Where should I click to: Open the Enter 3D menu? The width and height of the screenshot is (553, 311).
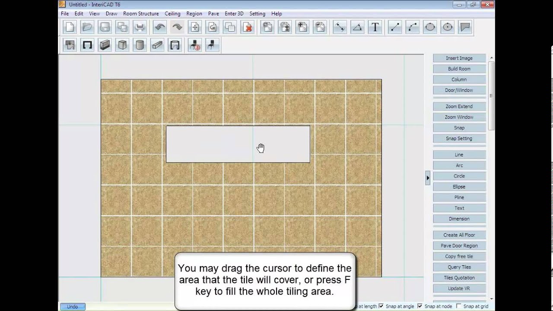[x=234, y=14]
